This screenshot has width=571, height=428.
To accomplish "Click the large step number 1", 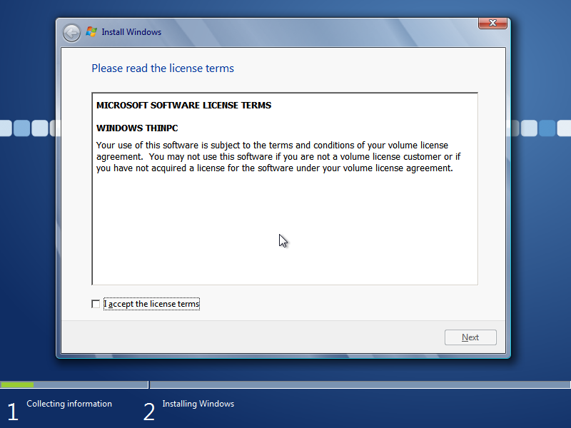I will 13,412.
